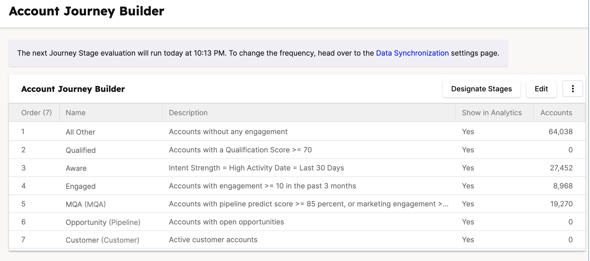
Task: Select the Aware stage name
Action: click(76, 168)
